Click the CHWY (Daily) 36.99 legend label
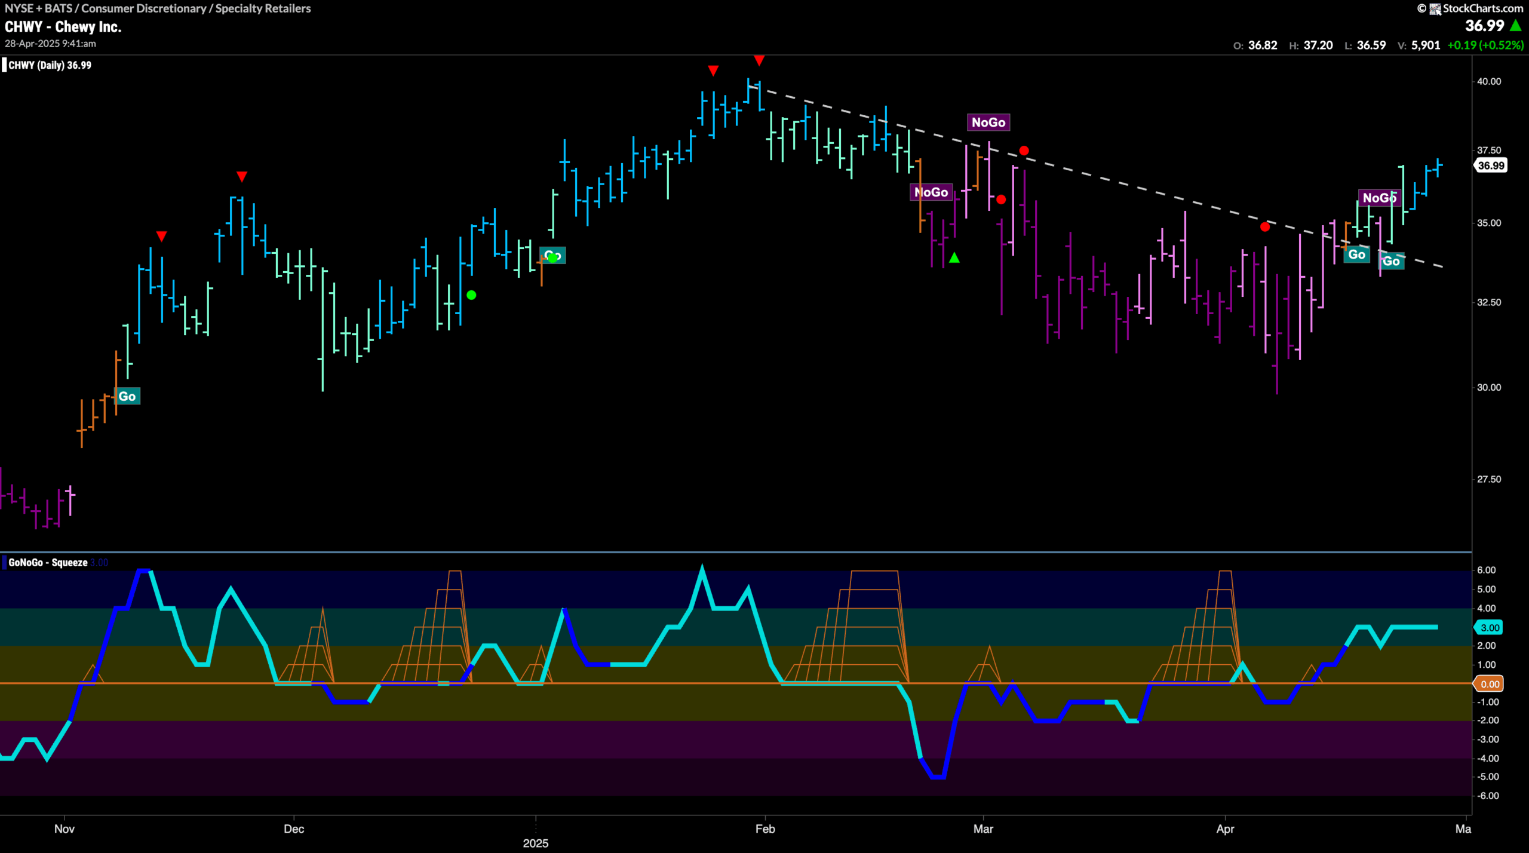1529x853 pixels. (50, 65)
